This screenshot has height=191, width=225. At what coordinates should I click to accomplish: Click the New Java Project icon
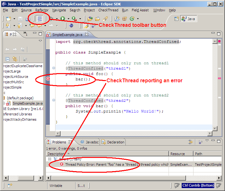pyautogui.click(x=117, y=19)
